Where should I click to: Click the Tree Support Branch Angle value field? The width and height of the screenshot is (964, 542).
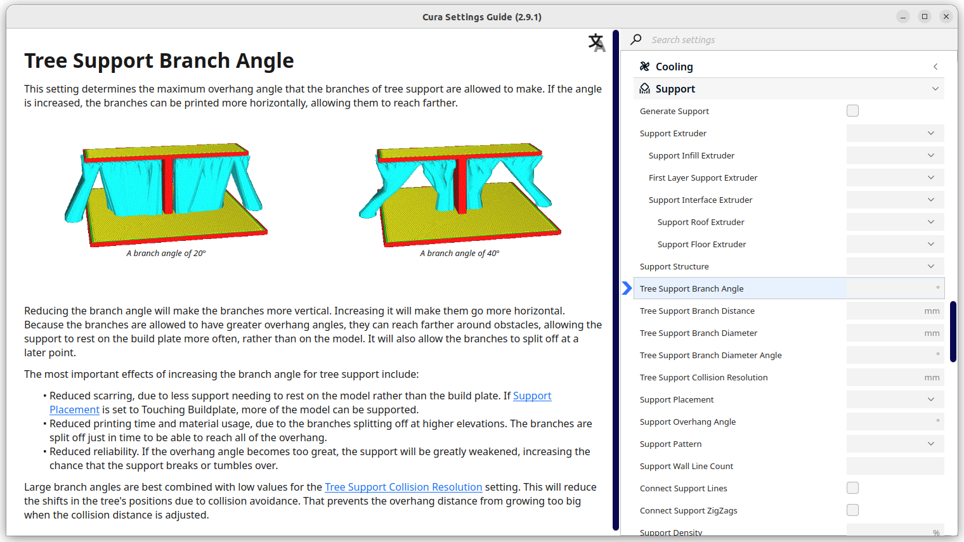(x=895, y=288)
